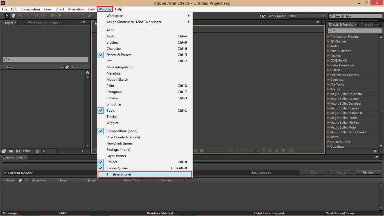The image size is (384, 216).
Task: Click the Composition Flowchart icon in viewer
Action: 277,150
